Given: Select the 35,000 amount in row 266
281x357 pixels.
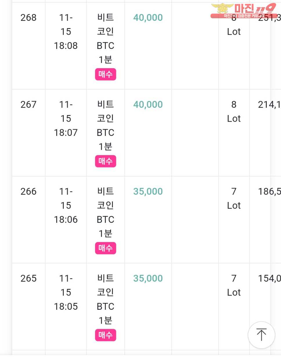Looking at the screenshot, I should 148,192.
